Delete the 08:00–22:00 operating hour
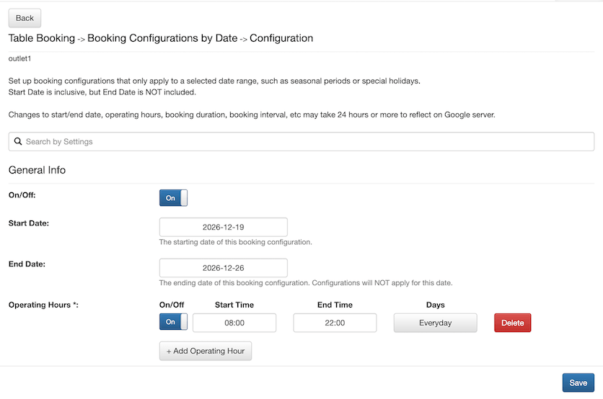Screen dimensions: 603x399 (512, 323)
